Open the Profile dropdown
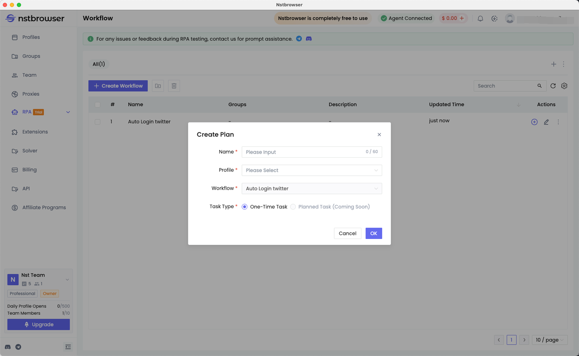 312,170
